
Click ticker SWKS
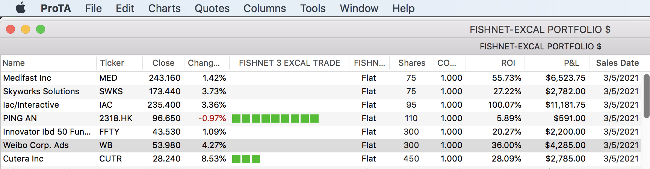click(111, 91)
